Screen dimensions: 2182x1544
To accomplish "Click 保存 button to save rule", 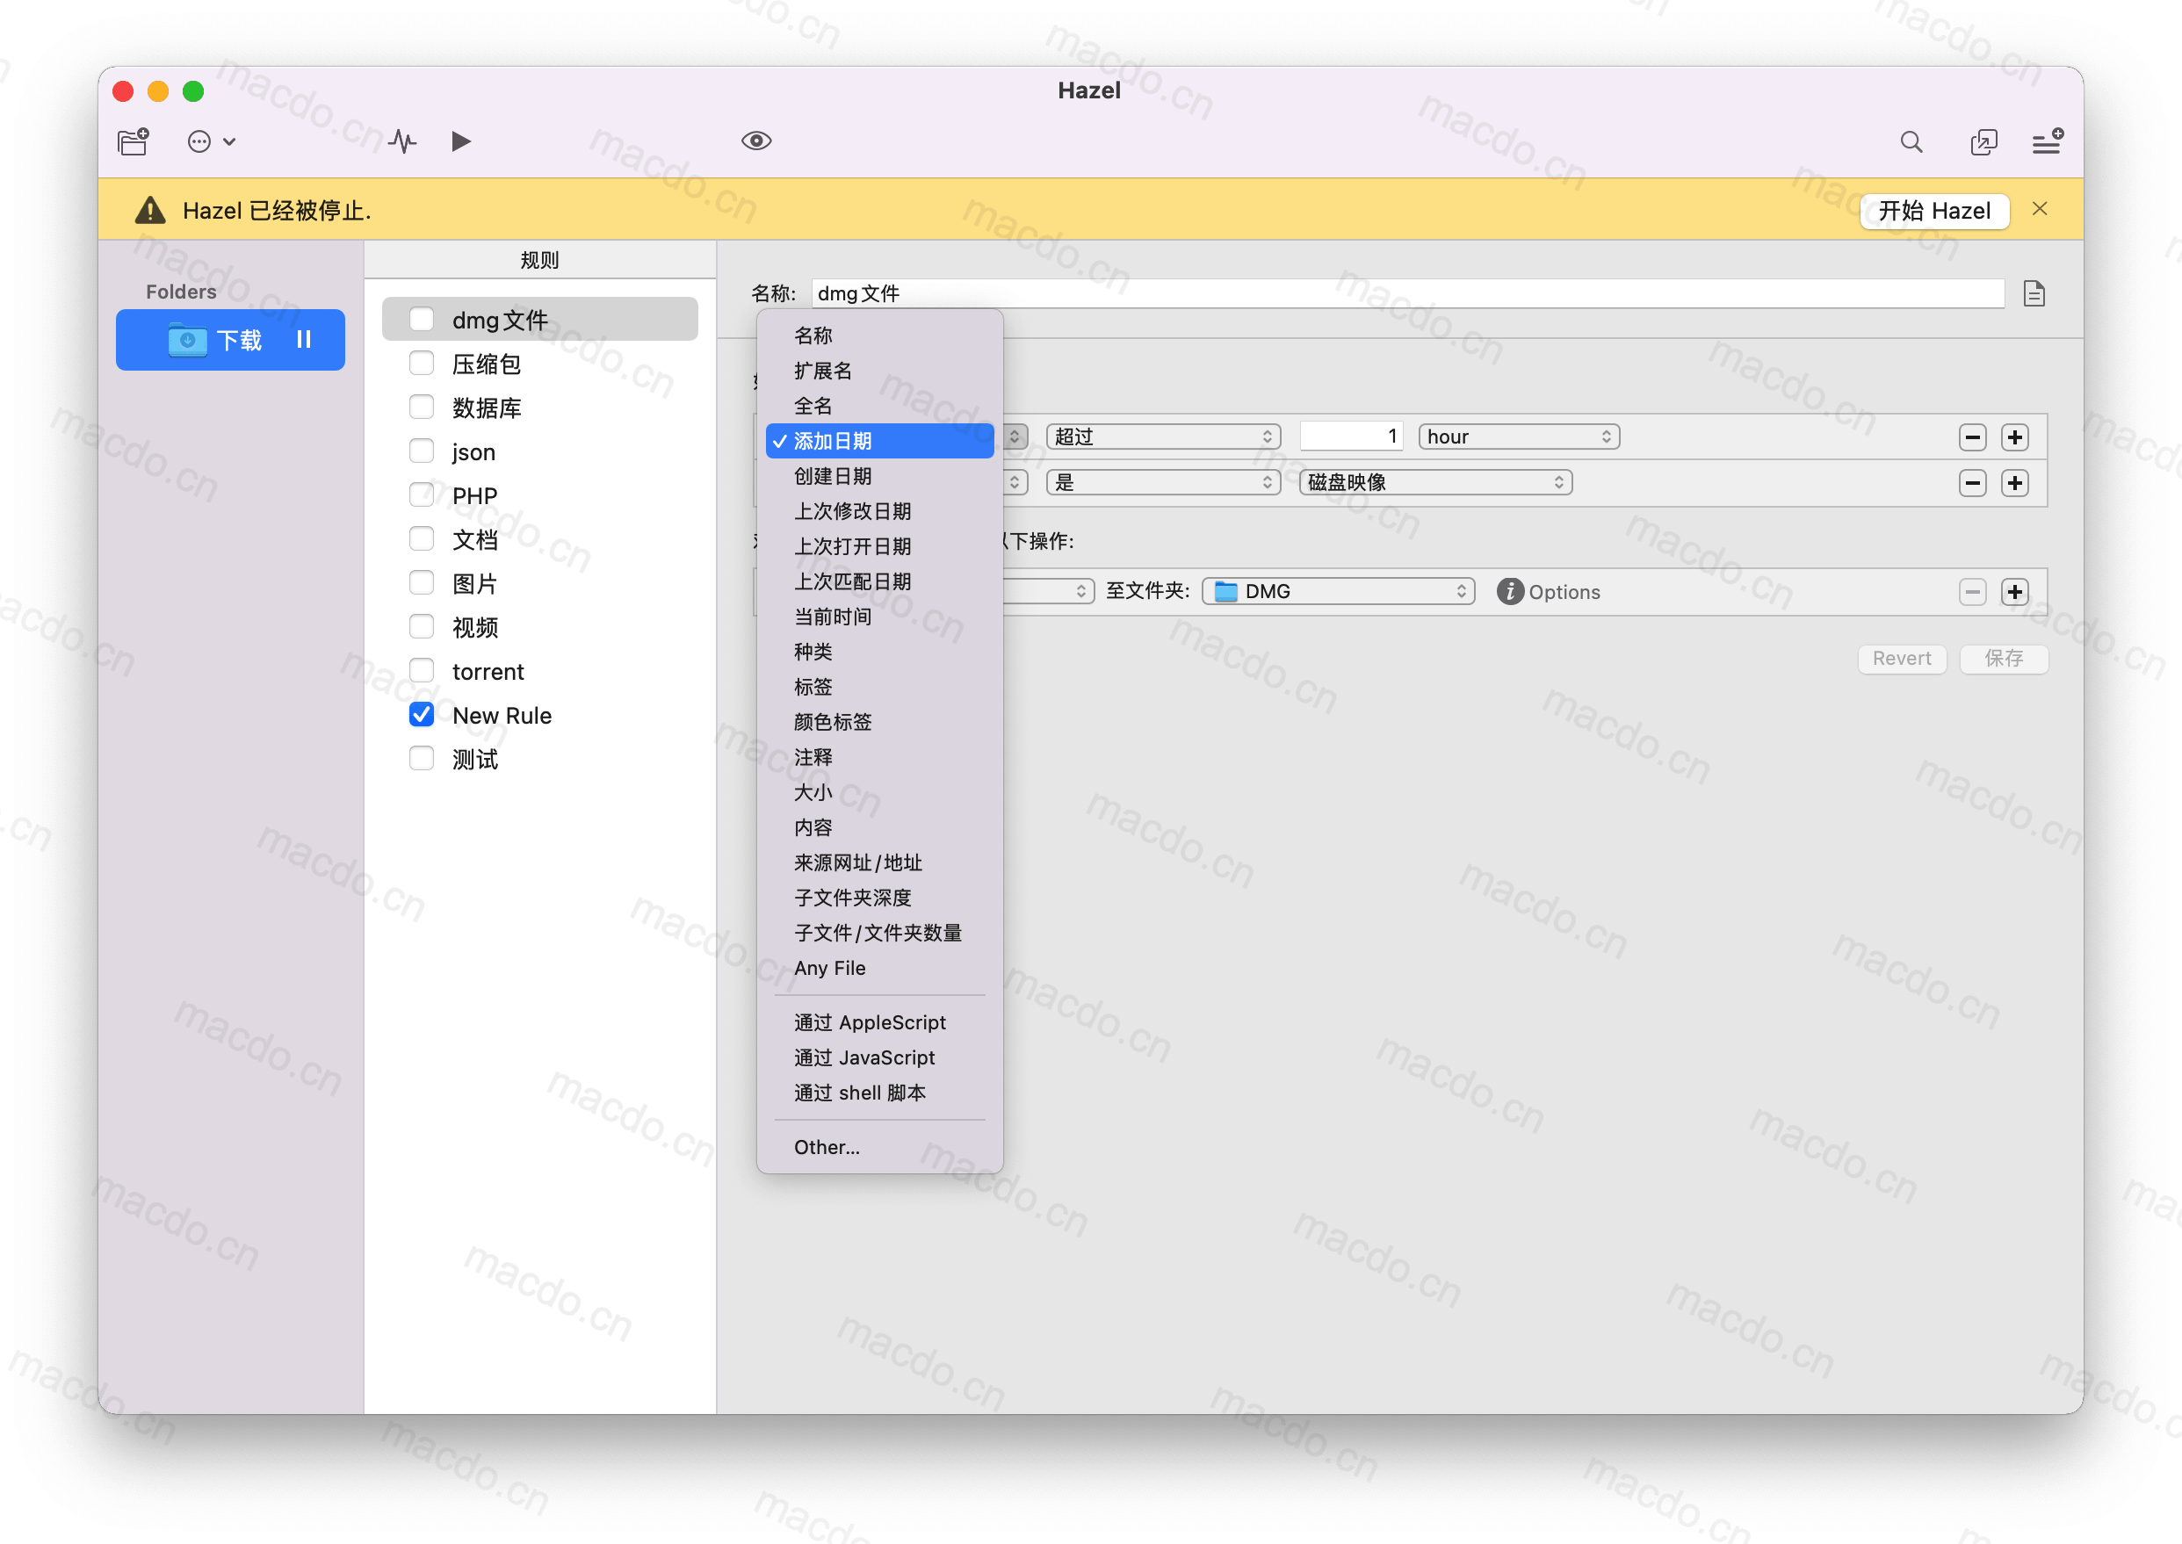I will [x=2002, y=657].
